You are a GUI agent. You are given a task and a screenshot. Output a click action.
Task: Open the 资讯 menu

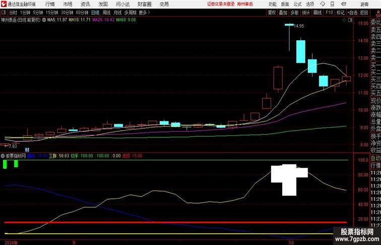[85, 4]
